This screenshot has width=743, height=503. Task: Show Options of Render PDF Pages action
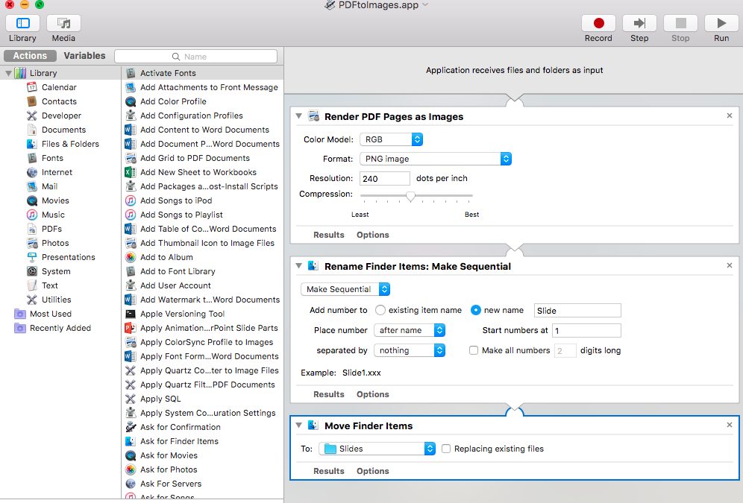tap(372, 235)
